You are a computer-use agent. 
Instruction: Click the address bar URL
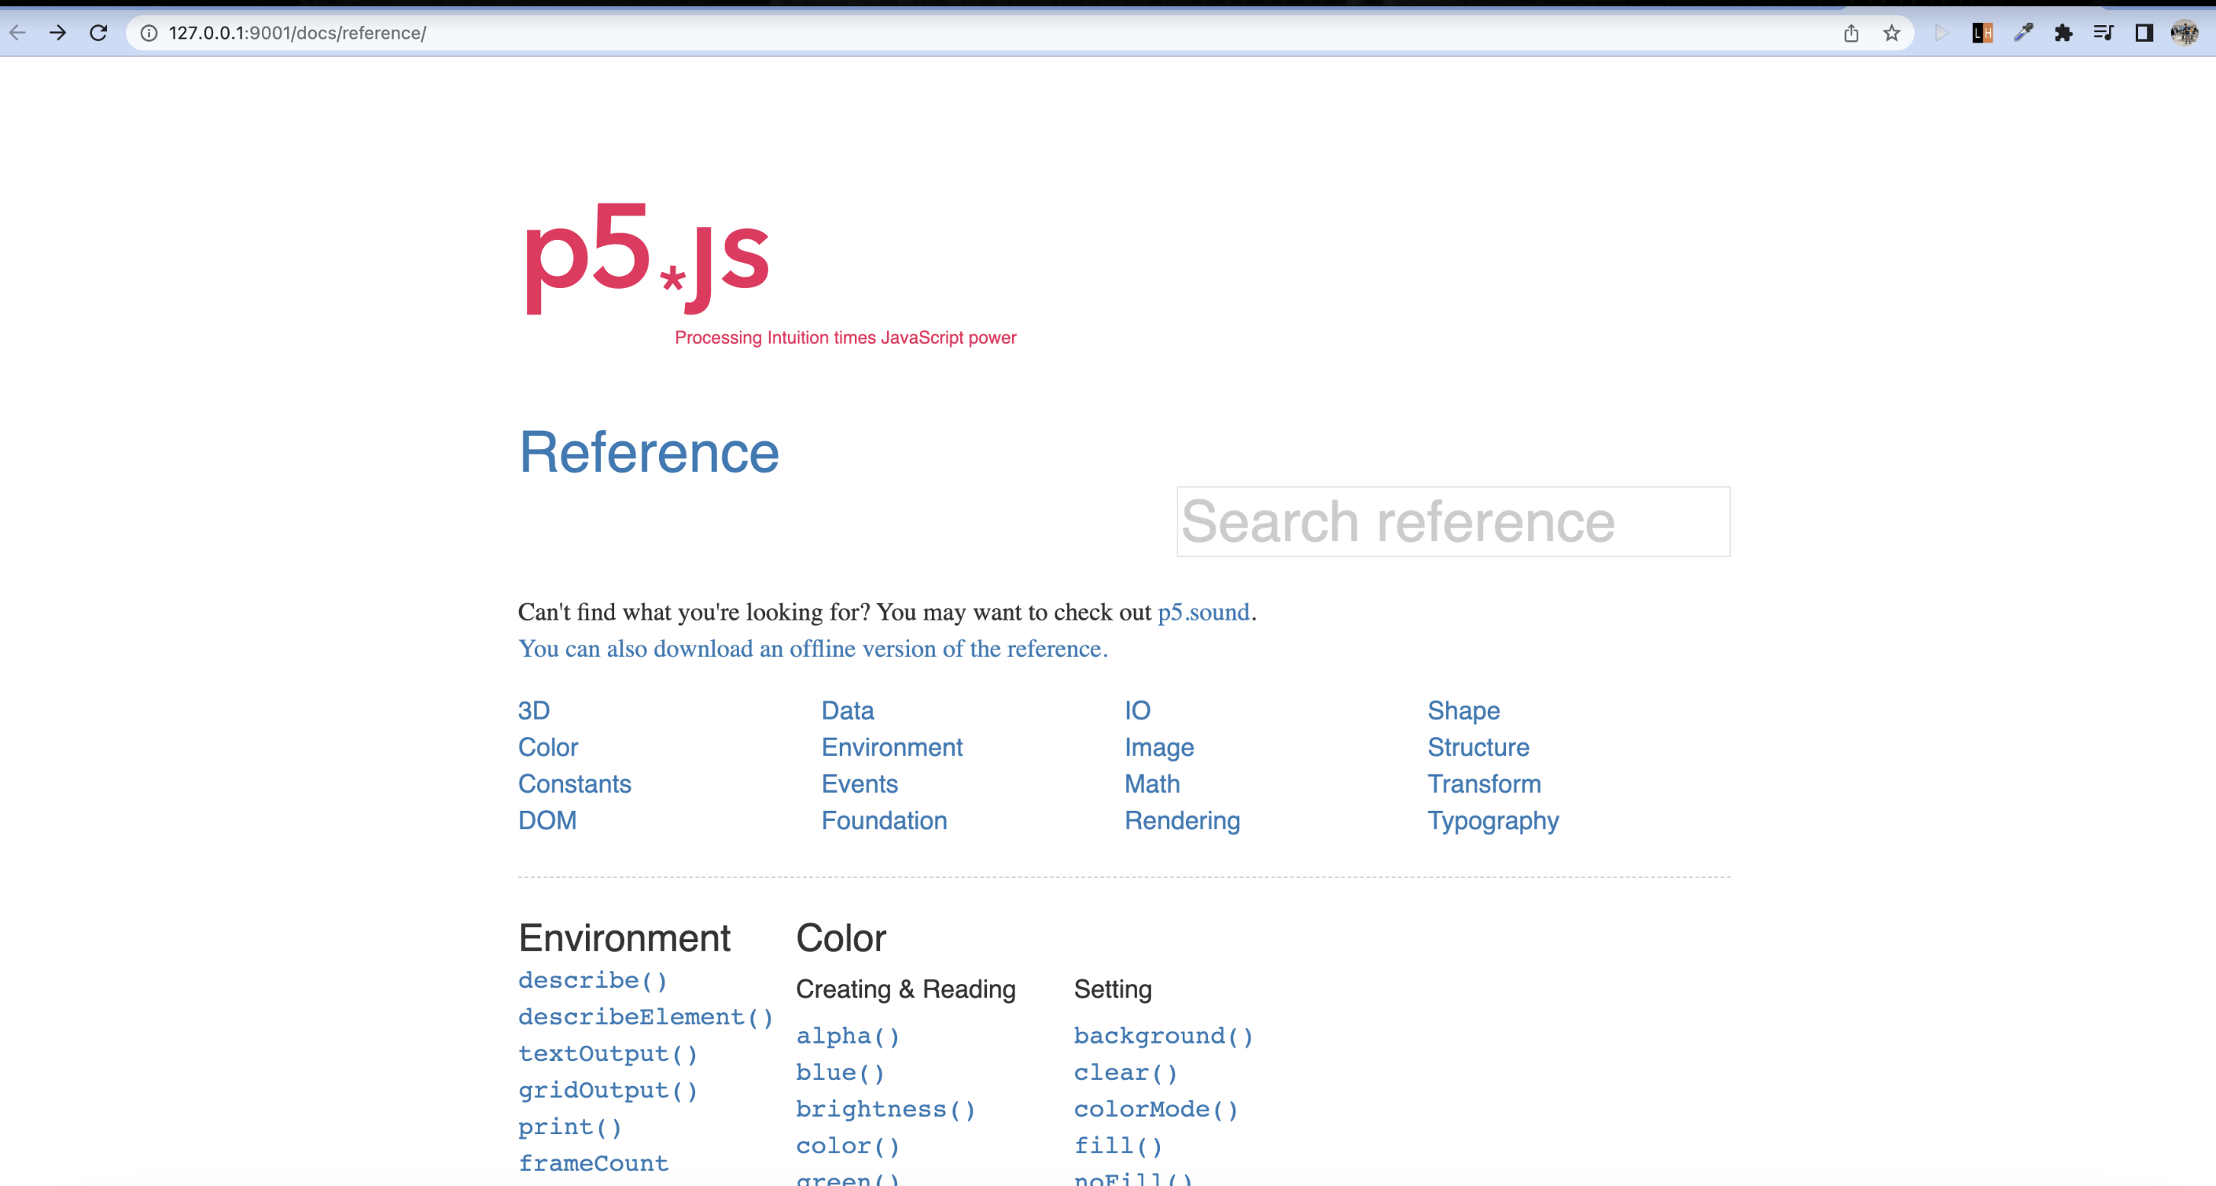(296, 33)
